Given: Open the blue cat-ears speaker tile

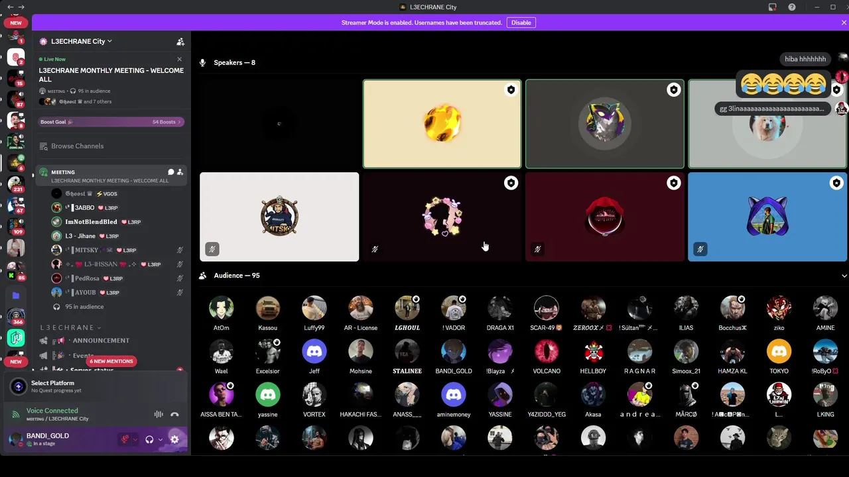Looking at the screenshot, I should pos(767,217).
